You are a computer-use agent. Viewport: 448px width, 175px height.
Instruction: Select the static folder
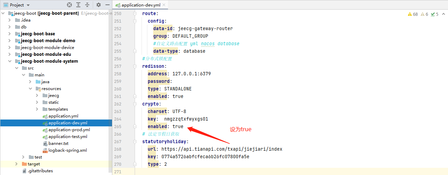click(x=54, y=102)
